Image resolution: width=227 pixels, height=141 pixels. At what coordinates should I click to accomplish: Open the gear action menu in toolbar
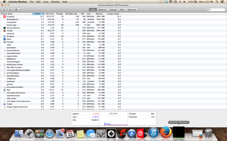click(x=17, y=10)
